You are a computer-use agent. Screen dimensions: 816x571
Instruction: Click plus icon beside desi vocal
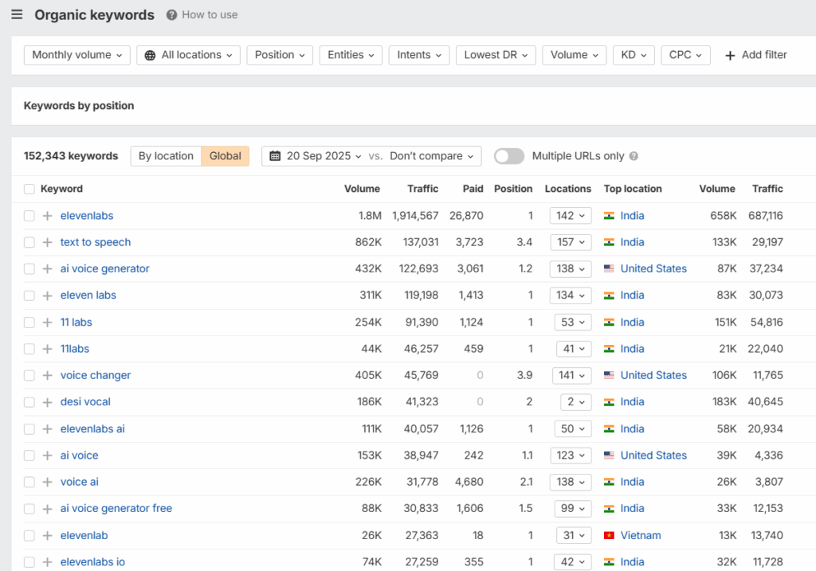[x=47, y=402]
